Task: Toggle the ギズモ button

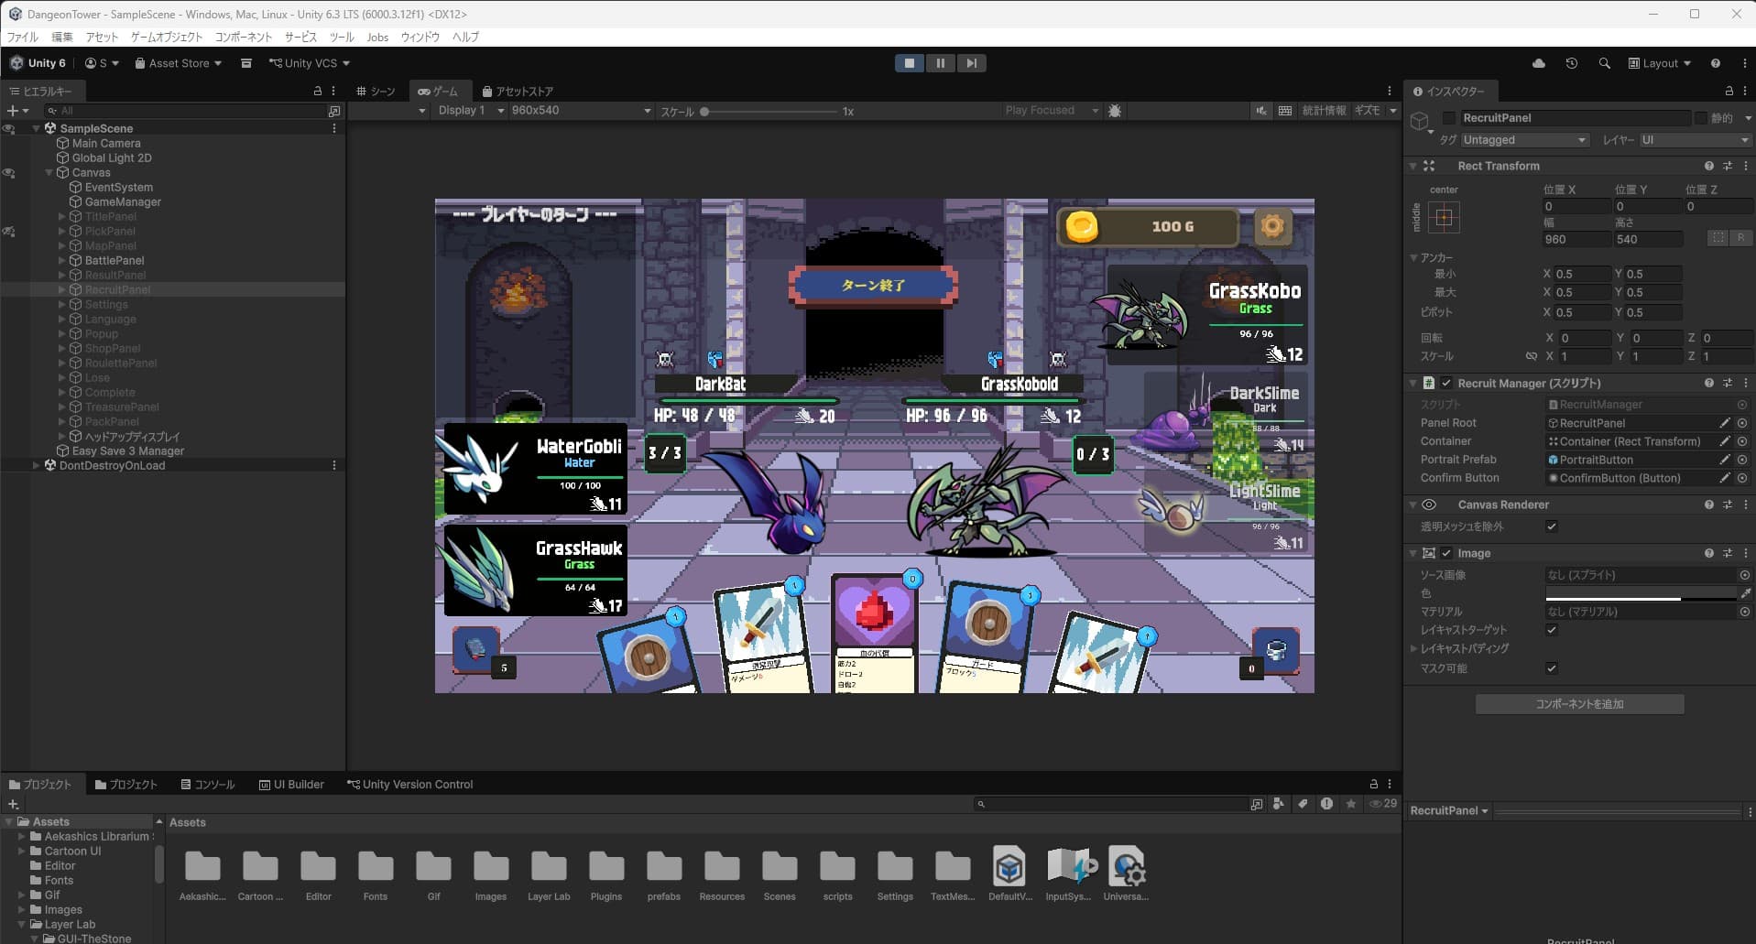Action: point(1367,111)
